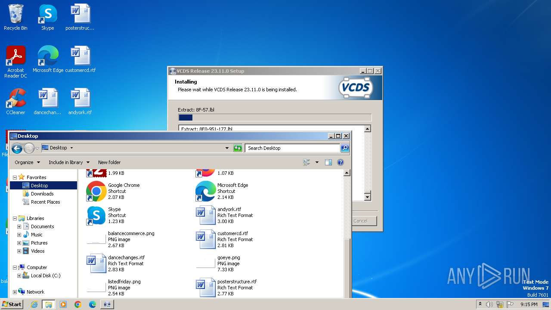Image resolution: width=551 pixels, height=310 pixels.
Task: Select Recent Places in Favorites
Action: 45,202
